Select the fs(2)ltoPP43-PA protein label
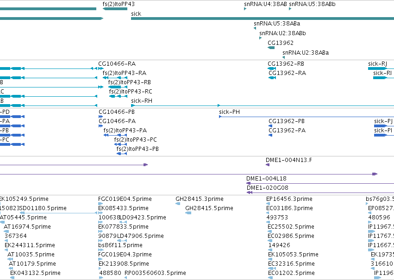This screenshot has height=280, width=394. tap(125, 131)
